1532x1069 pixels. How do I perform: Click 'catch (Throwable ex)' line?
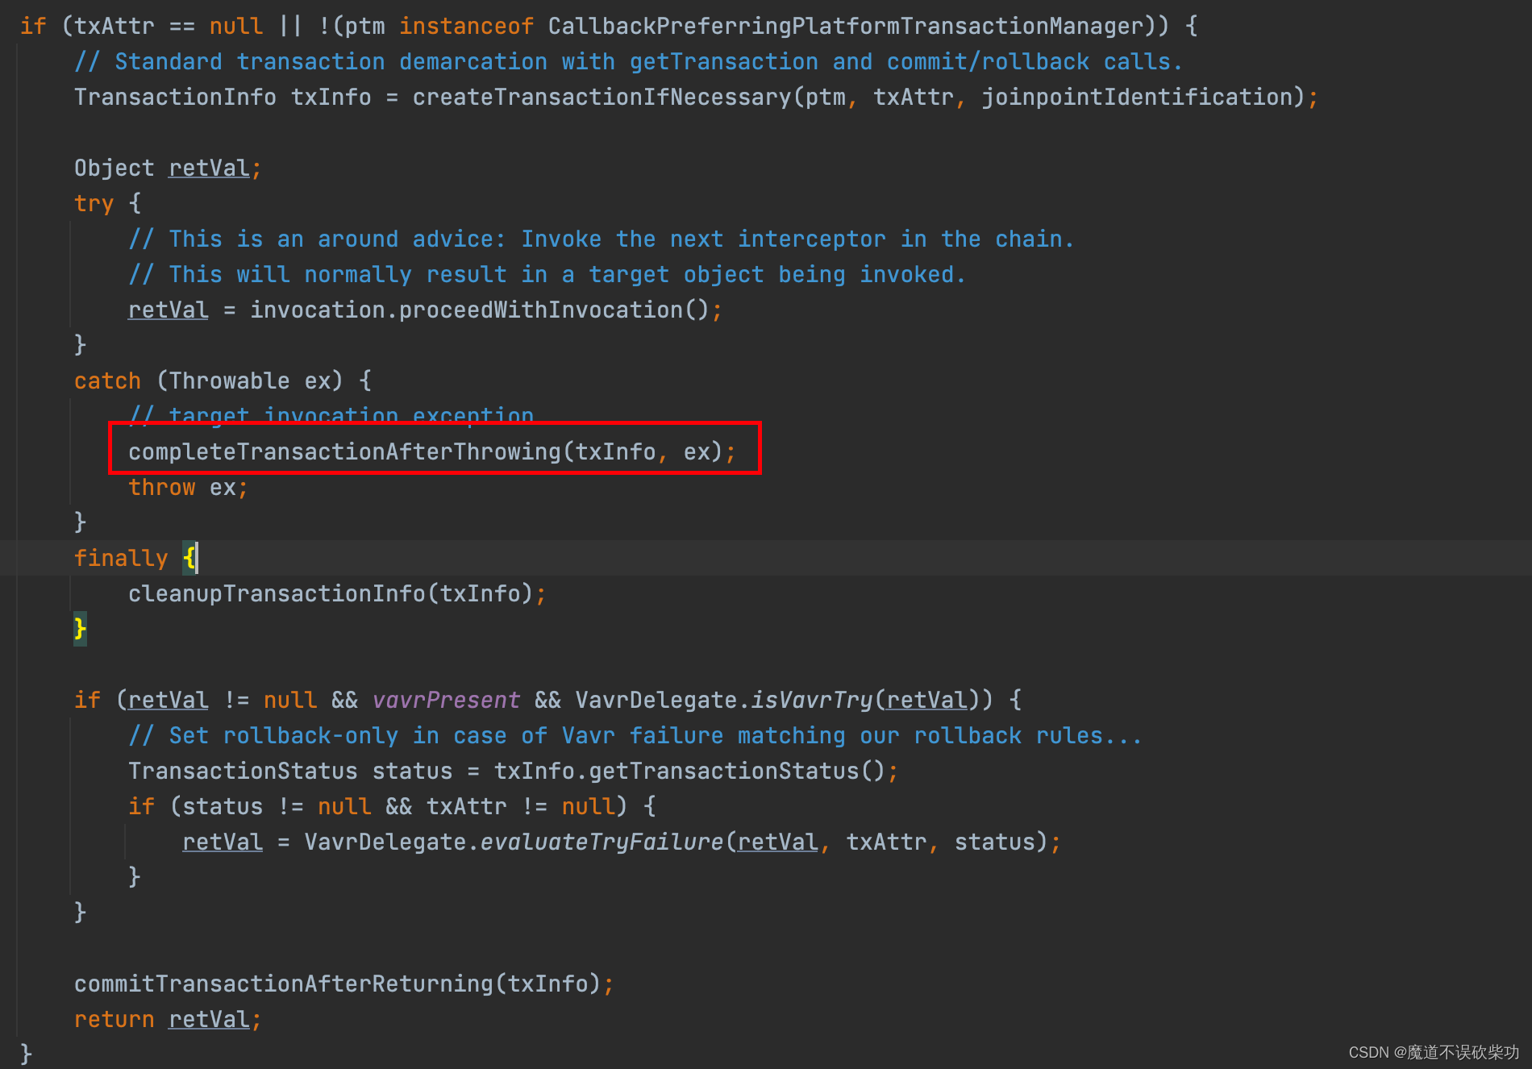(223, 381)
